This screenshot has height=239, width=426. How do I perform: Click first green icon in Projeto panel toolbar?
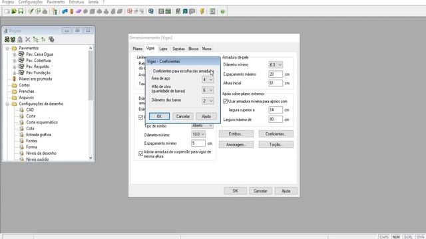7,40
